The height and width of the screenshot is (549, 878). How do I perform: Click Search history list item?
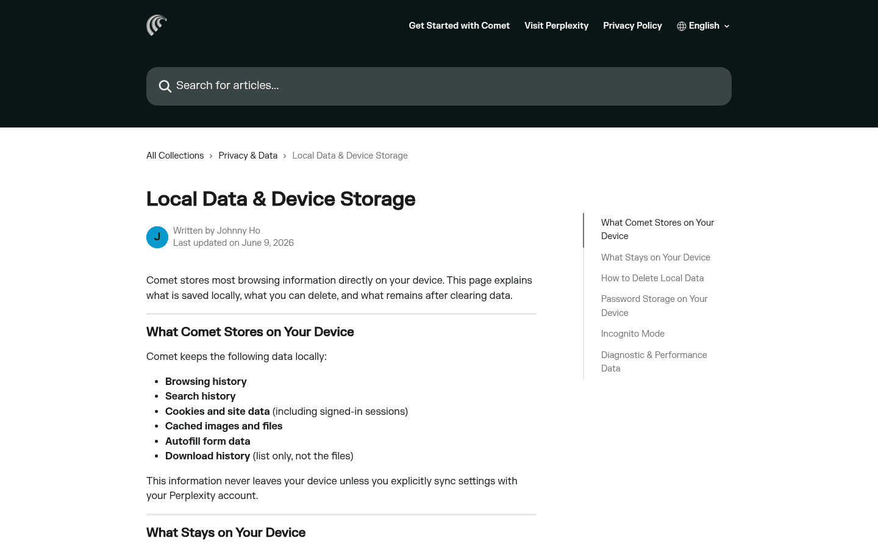click(200, 396)
